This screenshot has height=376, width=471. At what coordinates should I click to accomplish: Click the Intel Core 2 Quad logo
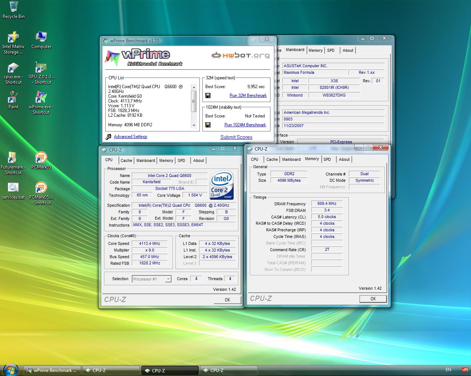coord(222,186)
